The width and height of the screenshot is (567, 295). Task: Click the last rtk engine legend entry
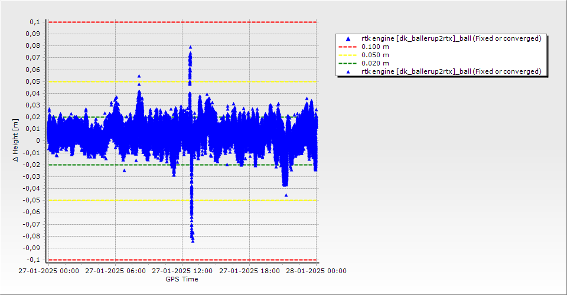[x=451, y=71]
